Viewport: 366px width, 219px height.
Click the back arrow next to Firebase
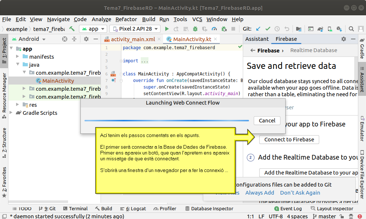point(253,50)
